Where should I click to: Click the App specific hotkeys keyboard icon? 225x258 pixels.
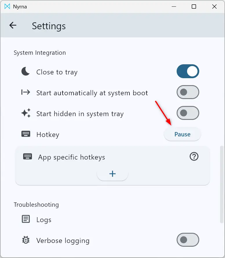(28, 156)
